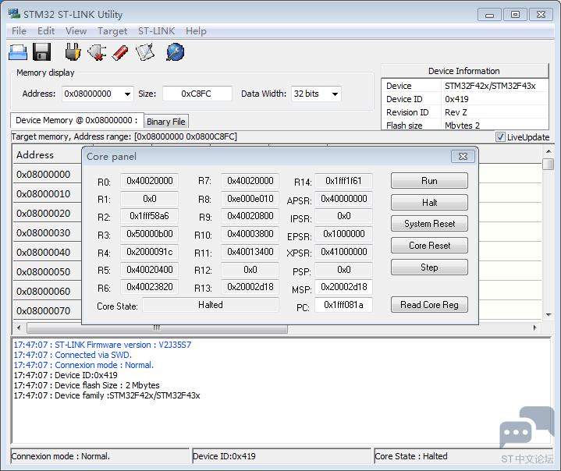This screenshot has width=561, height=471.
Task: Click the Revision ID value Rev Z
Action: click(456, 112)
